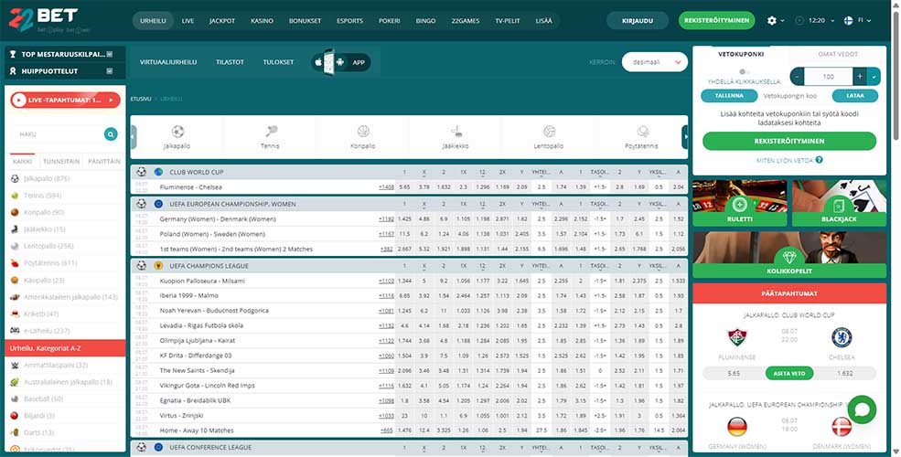Select the Pöytätennis table tennis icon
Screen dimensions: 901x457
tap(642, 132)
